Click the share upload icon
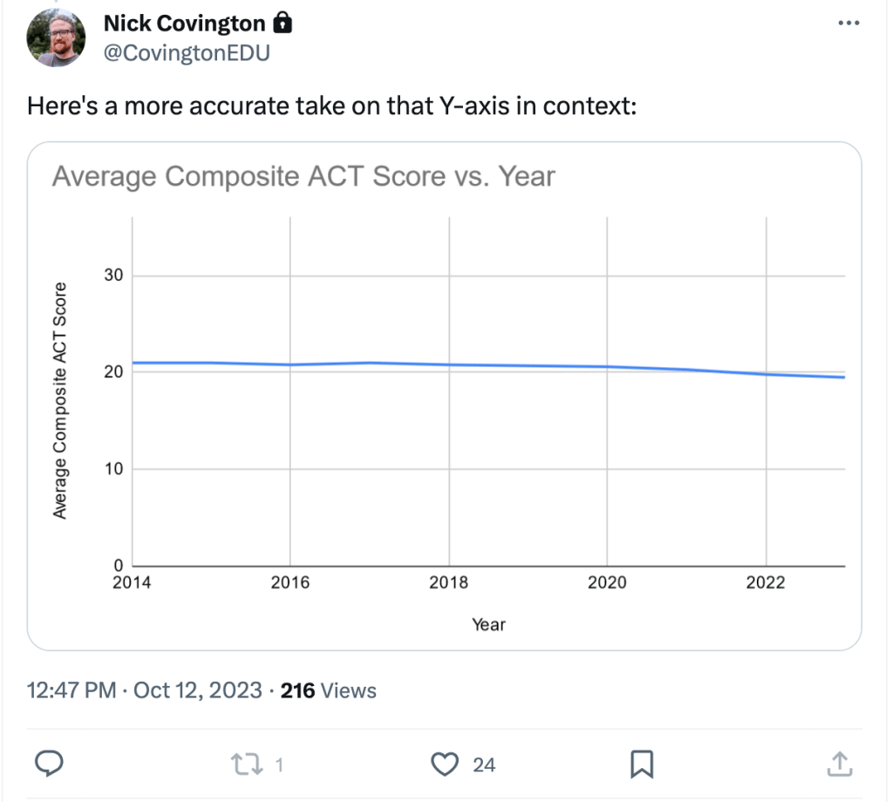This screenshot has height=802, width=892. (838, 765)
